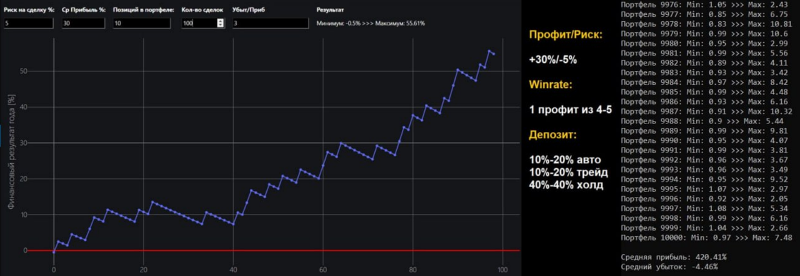
Task: Click the Ср Прибыль % input field
Action: point(83,23)
